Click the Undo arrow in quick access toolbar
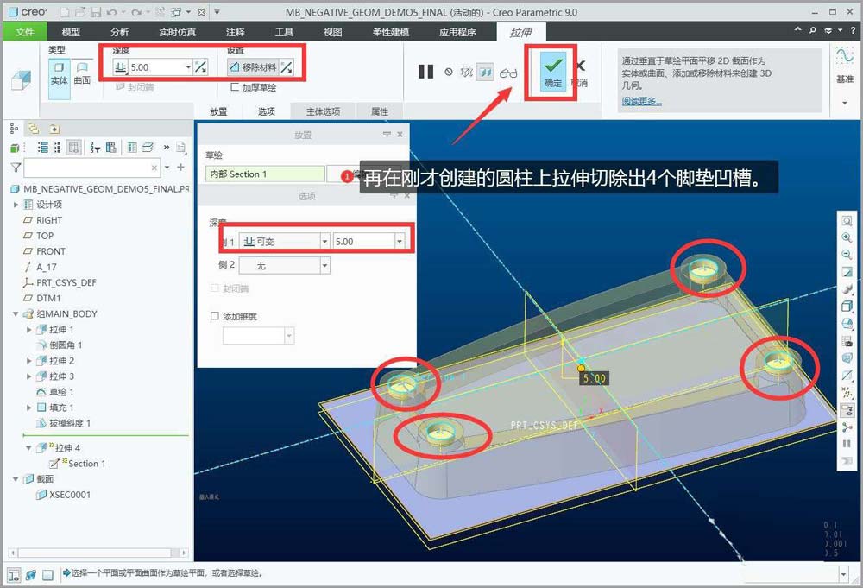Image resolution: width=863 pixels, height=588 pixels. pos(111,11)
